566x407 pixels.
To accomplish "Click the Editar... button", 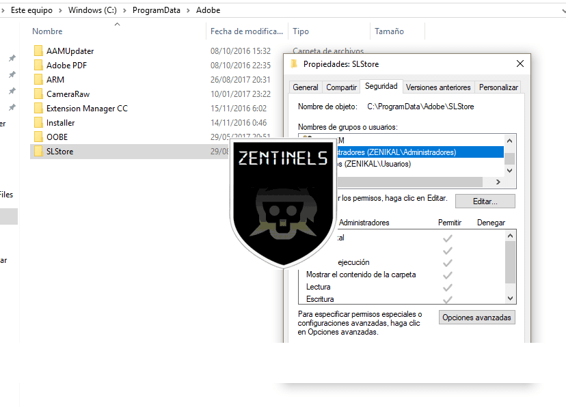I will point(485,201).
